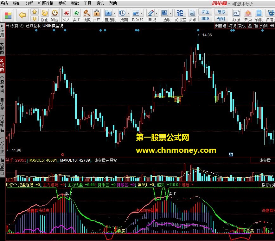Screen dimensions: 275x241
Task: Switch to the 综合排名 sidebar tab
Action: coord(2,123)
